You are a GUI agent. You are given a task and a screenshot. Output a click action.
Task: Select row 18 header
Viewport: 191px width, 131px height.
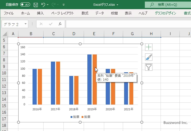(4, 125)
